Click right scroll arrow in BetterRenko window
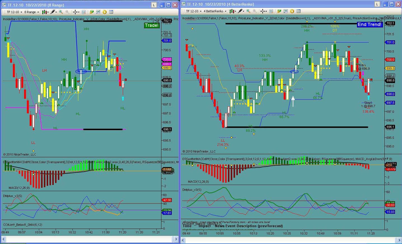This screenshot has width=402, height=244. click(x=399, y=240)
